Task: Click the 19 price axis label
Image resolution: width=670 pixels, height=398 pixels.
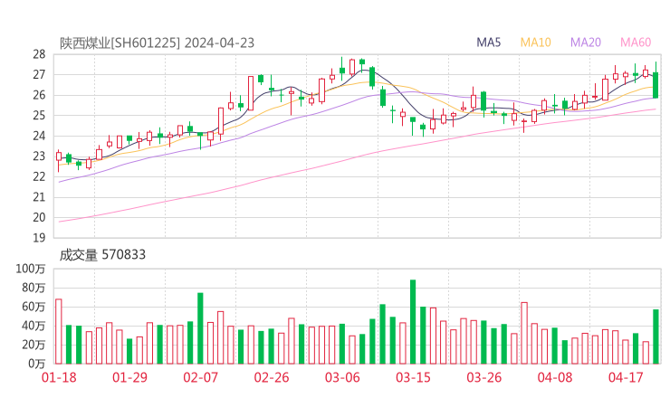Action: 39,238
